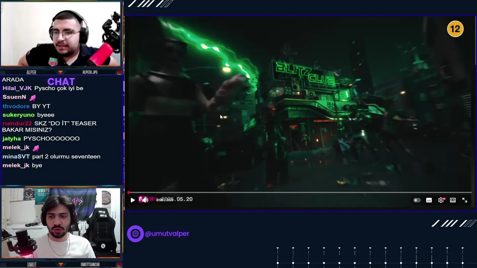Turn on subtitles with the captions icon
Image resolution: width=477 pixels, height=268 pixels.
click(x=429, y=200)
